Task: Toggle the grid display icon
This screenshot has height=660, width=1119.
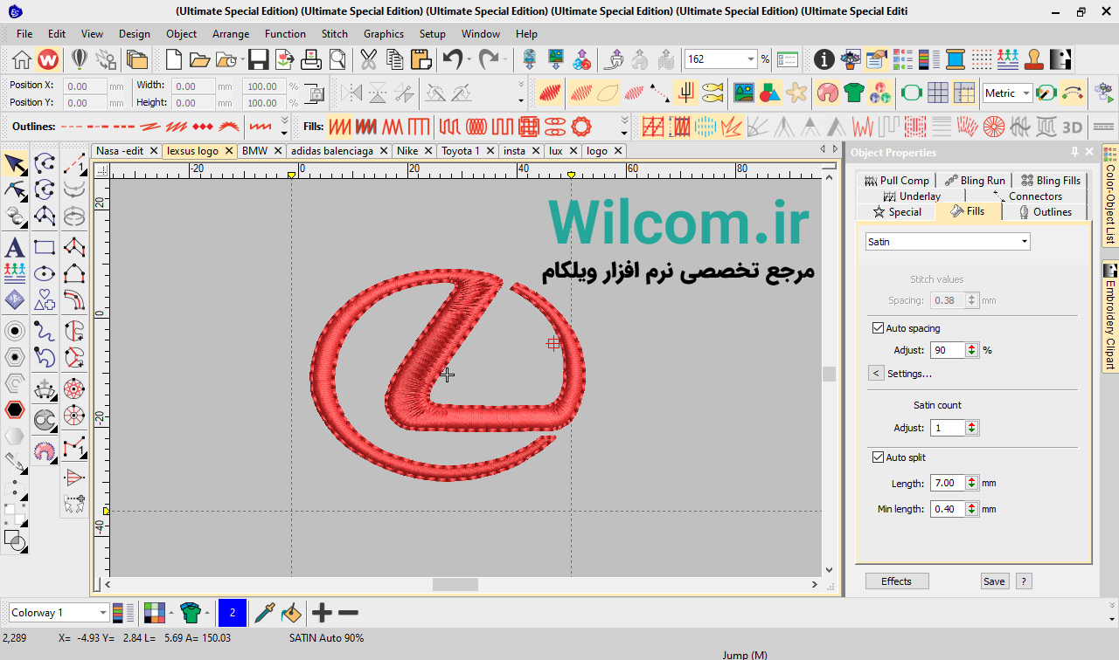Action: (938, 93)
